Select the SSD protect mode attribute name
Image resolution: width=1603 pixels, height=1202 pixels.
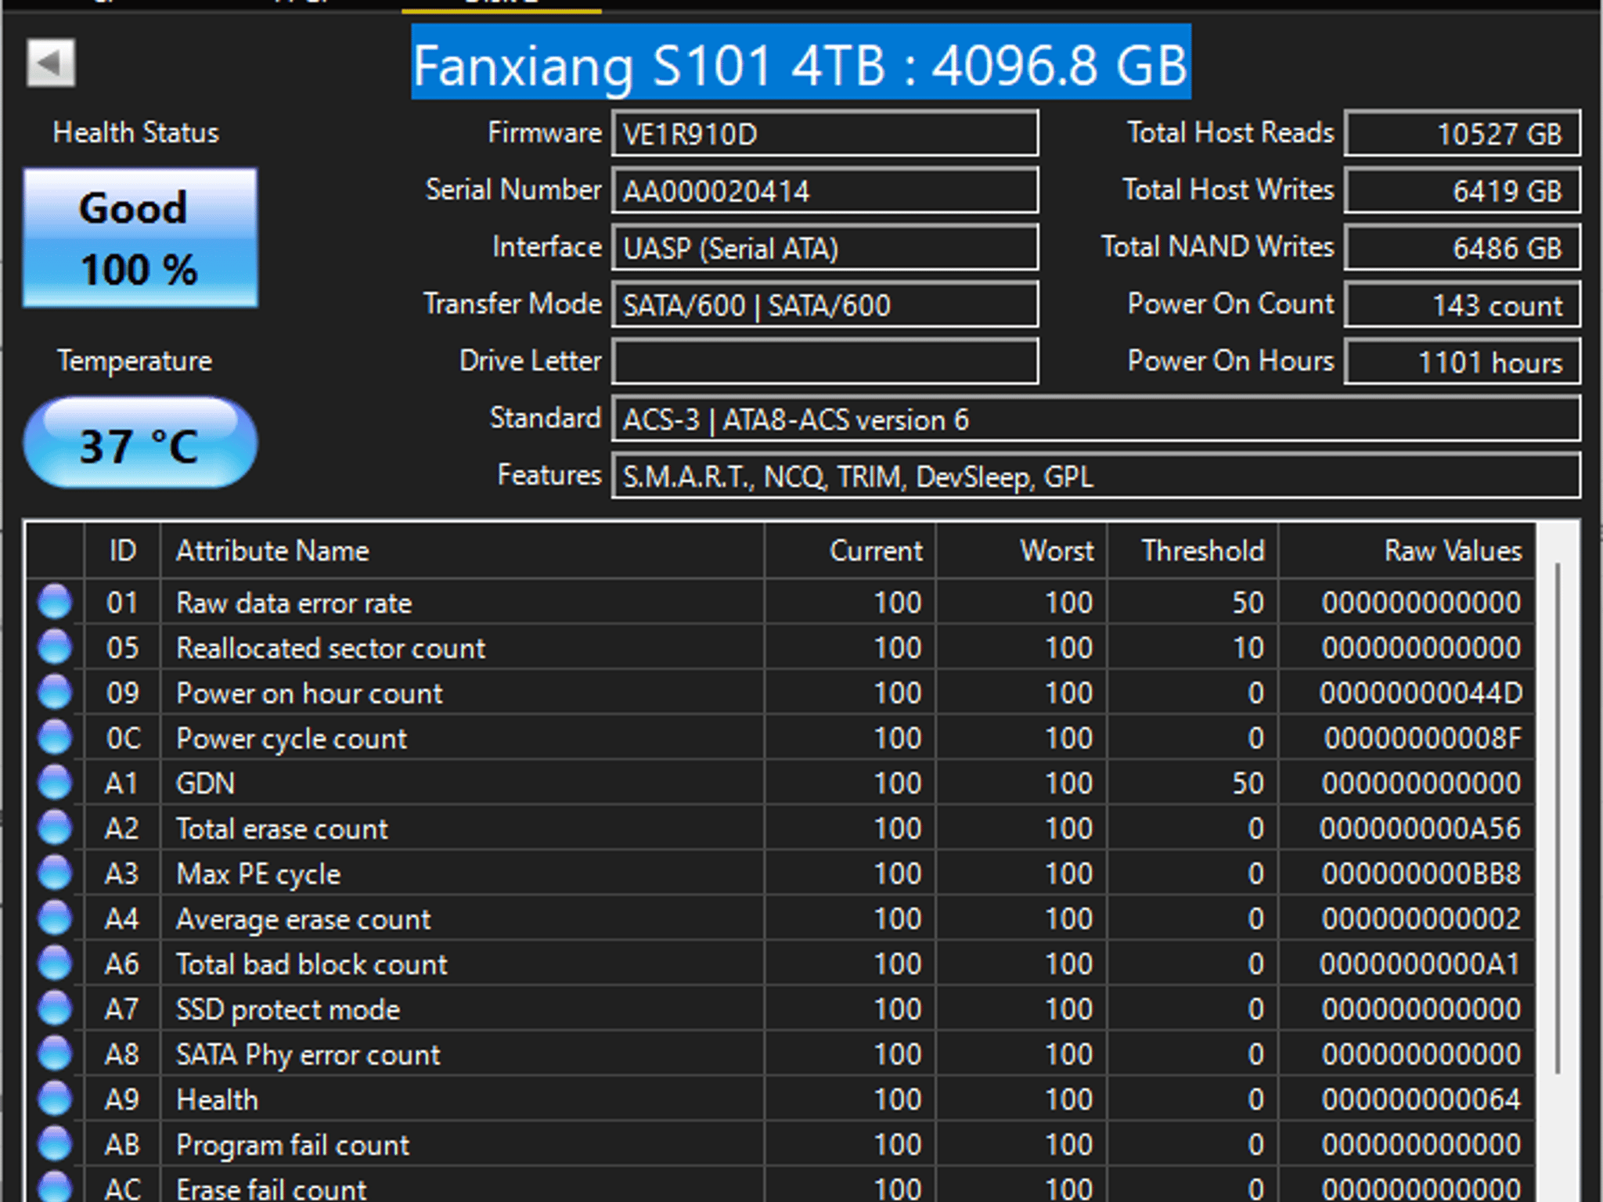[288, 1009]
